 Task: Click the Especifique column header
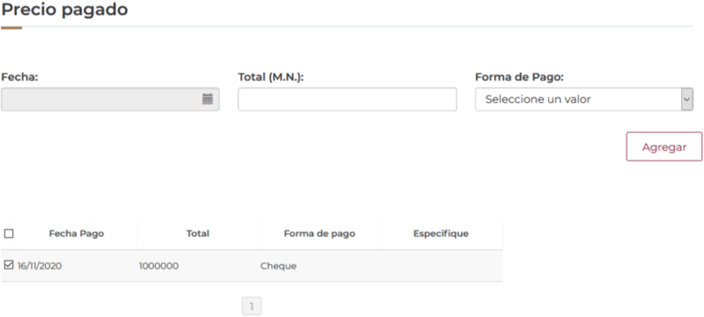[x=441, y=234]
